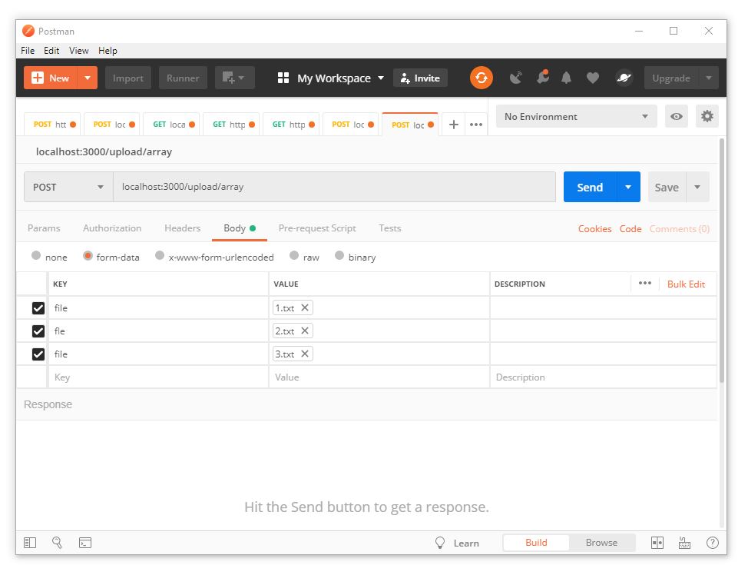Open the notifications bell
The image size is (748, 575).
(566, 78)
